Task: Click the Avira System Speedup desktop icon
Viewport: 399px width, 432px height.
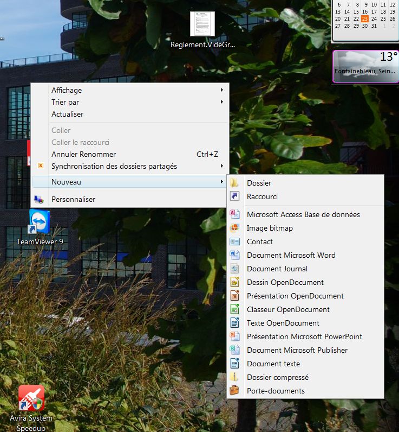Action: coord(31,399)
